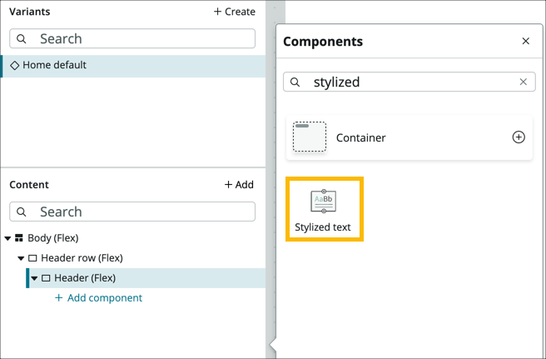The width and height of the screenshot is (546, 359).
Task: Click the Components search magnifier icon
Action: [295, 82]
